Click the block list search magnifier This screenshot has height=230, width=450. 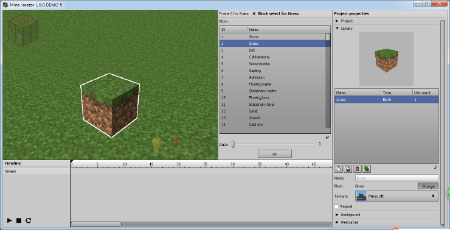tap(327, 138)
